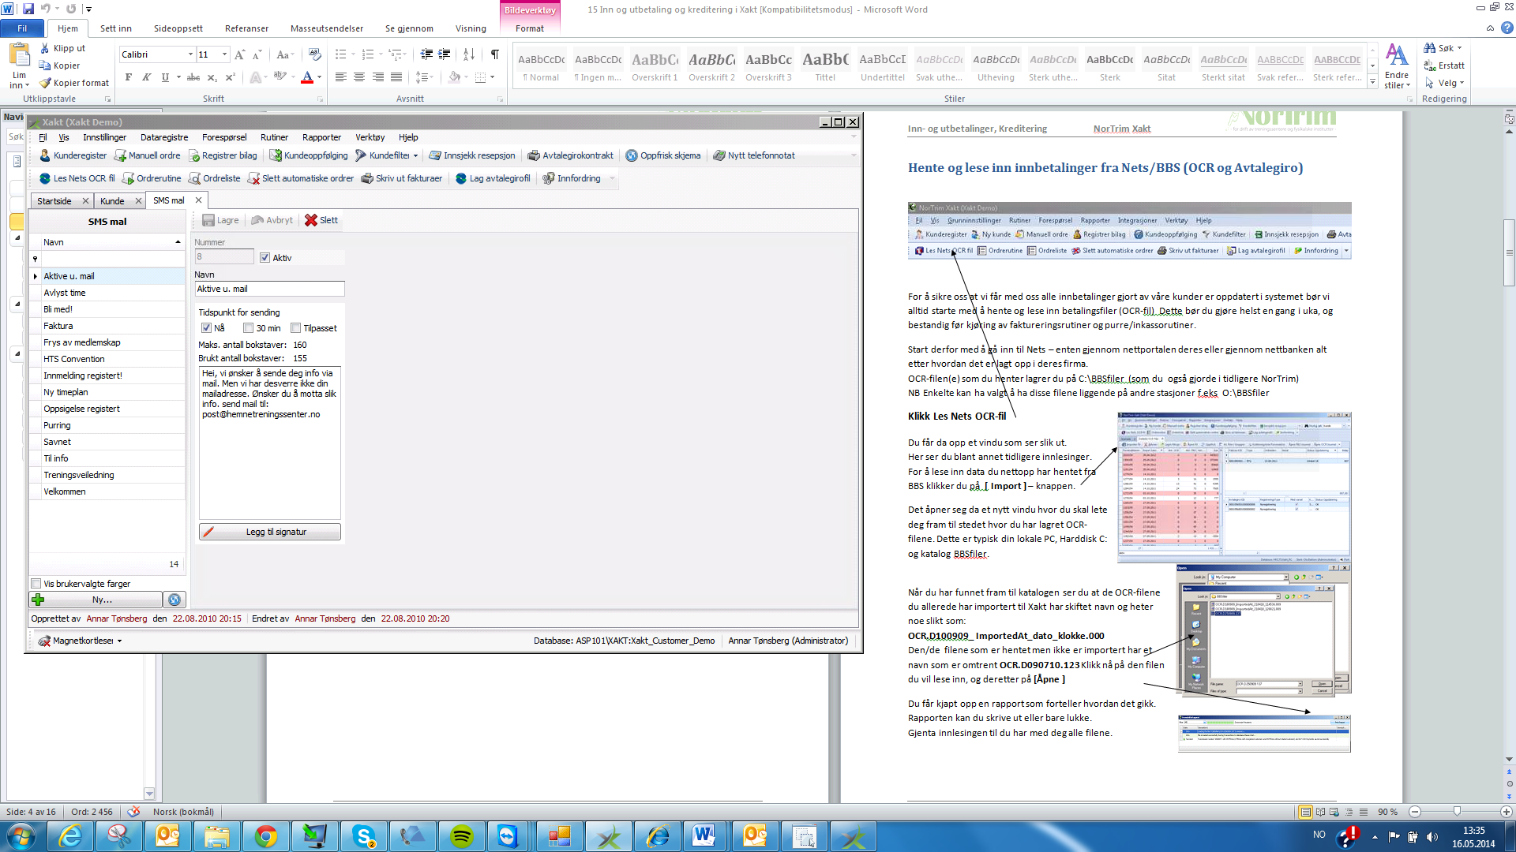Open Kunderegister in Xakt toolbar

tap(73, 155)
